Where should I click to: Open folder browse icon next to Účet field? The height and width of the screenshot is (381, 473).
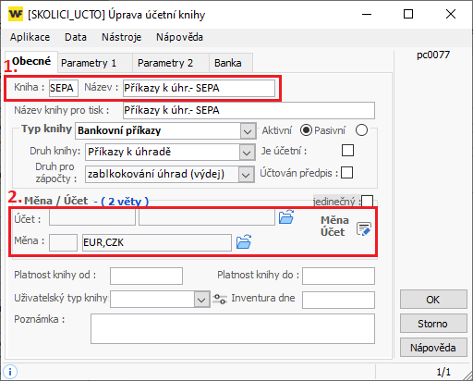pos(286,217)
